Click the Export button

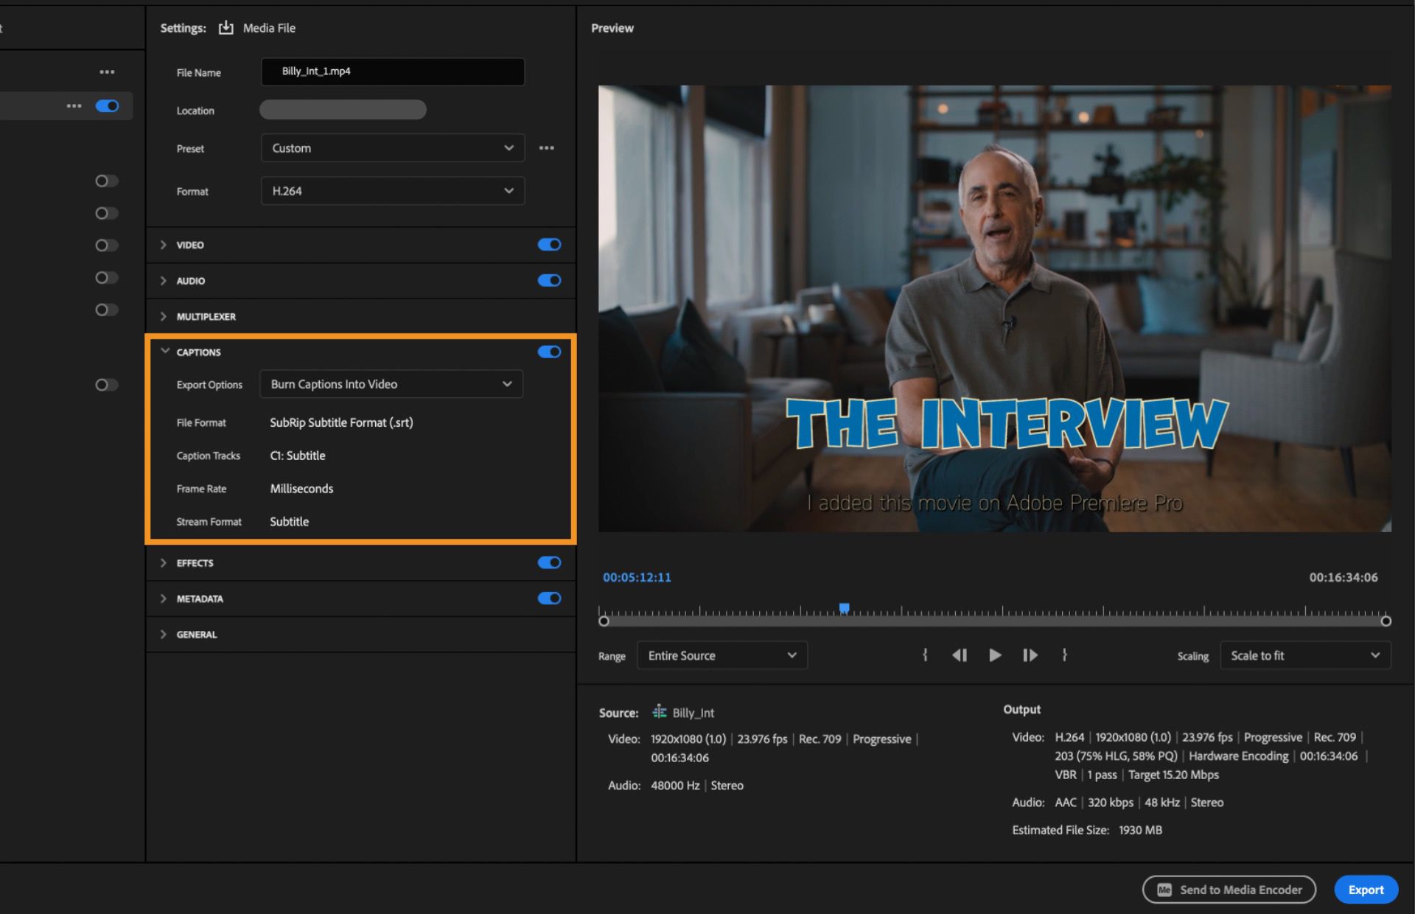1366,890
